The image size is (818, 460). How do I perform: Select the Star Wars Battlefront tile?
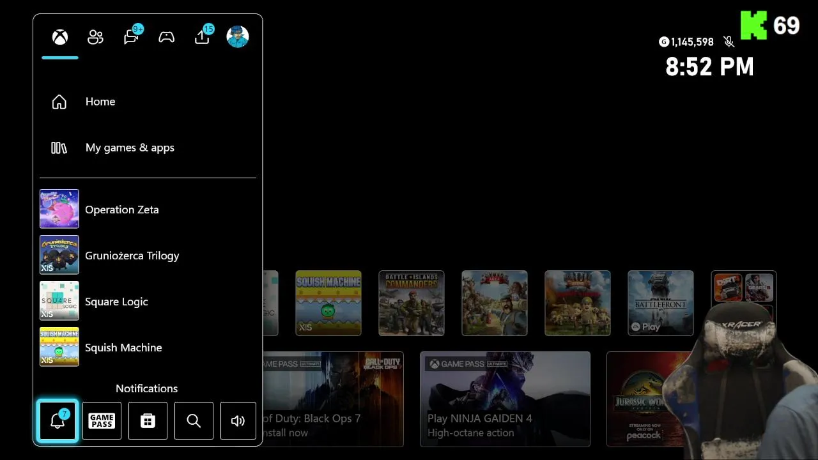(661, 303)
